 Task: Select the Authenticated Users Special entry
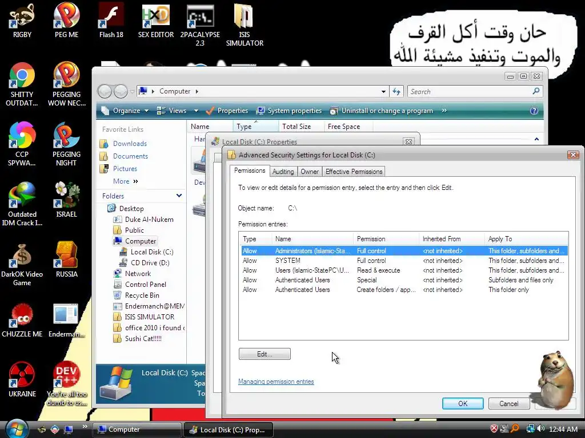[x=404, y=279]
